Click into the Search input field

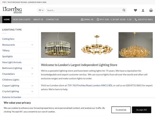(x=84, y=10)
